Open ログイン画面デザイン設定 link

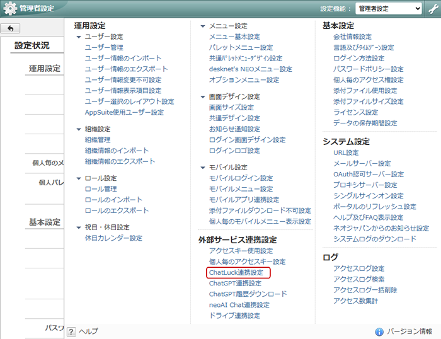[247, 140]
